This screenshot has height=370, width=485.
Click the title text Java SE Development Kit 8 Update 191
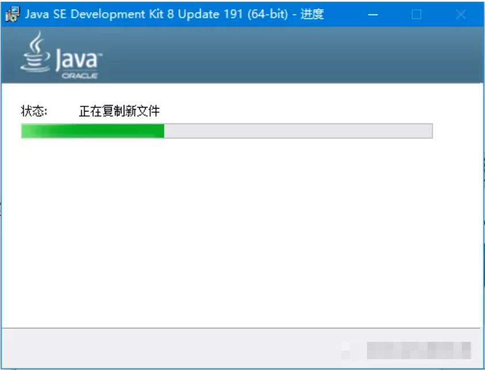pos(134,14)
